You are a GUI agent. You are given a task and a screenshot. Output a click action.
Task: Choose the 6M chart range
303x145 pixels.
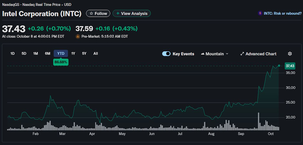click(x=47, y=53)
